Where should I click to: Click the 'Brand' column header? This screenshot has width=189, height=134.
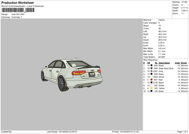pyautogui.click(x=184, y=63)
